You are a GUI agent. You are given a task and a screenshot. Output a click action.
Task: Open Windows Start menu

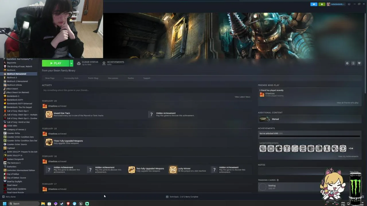[x=4, y=204]
